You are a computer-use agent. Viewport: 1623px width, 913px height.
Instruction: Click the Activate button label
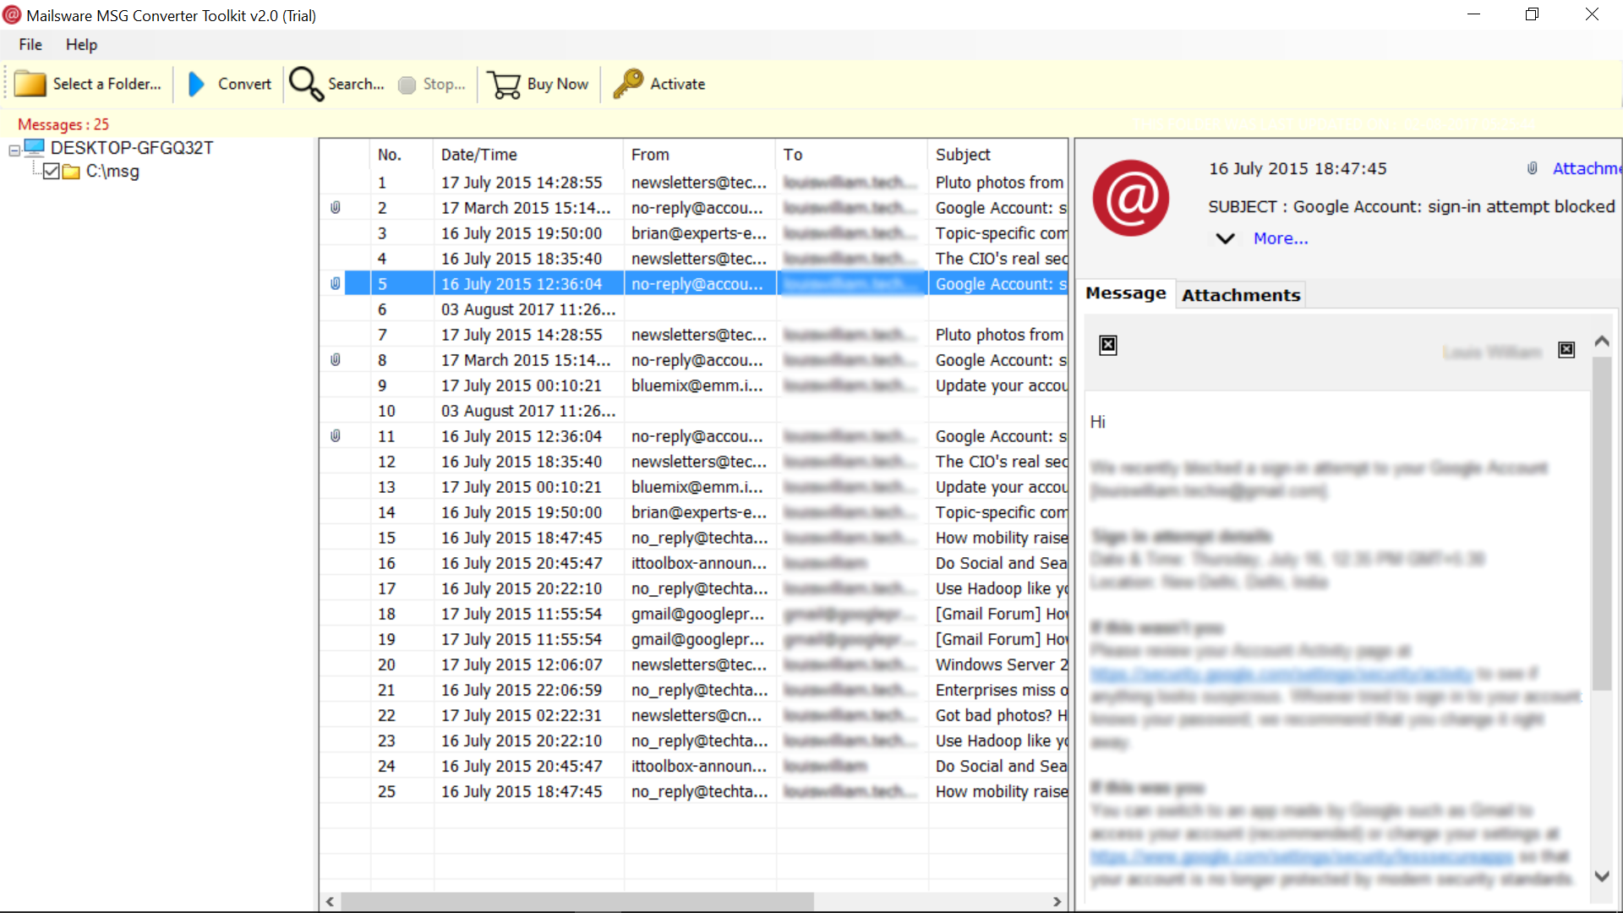677,84
